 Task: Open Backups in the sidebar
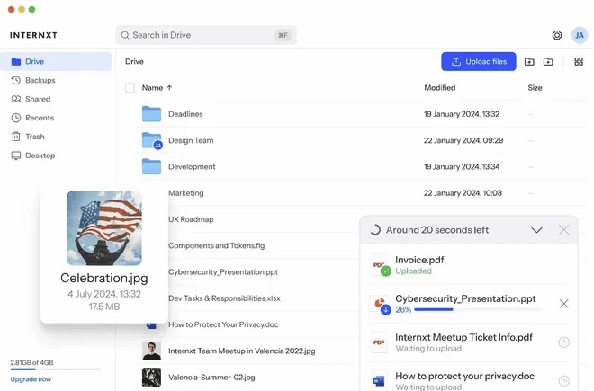click(x=56, y=80)
